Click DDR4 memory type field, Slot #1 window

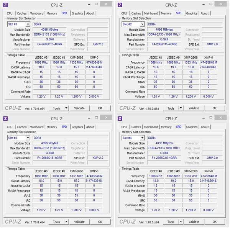pyautogui.click(x=71, y=24)
